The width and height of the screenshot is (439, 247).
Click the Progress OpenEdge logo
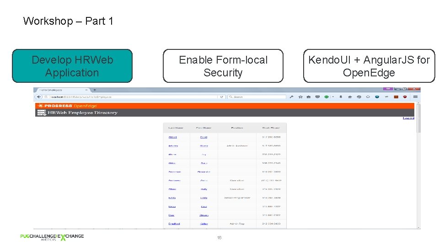(x=68, y=106)
